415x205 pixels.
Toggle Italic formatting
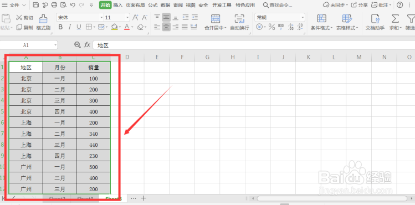pyautogui.click(x=70, y=27)
